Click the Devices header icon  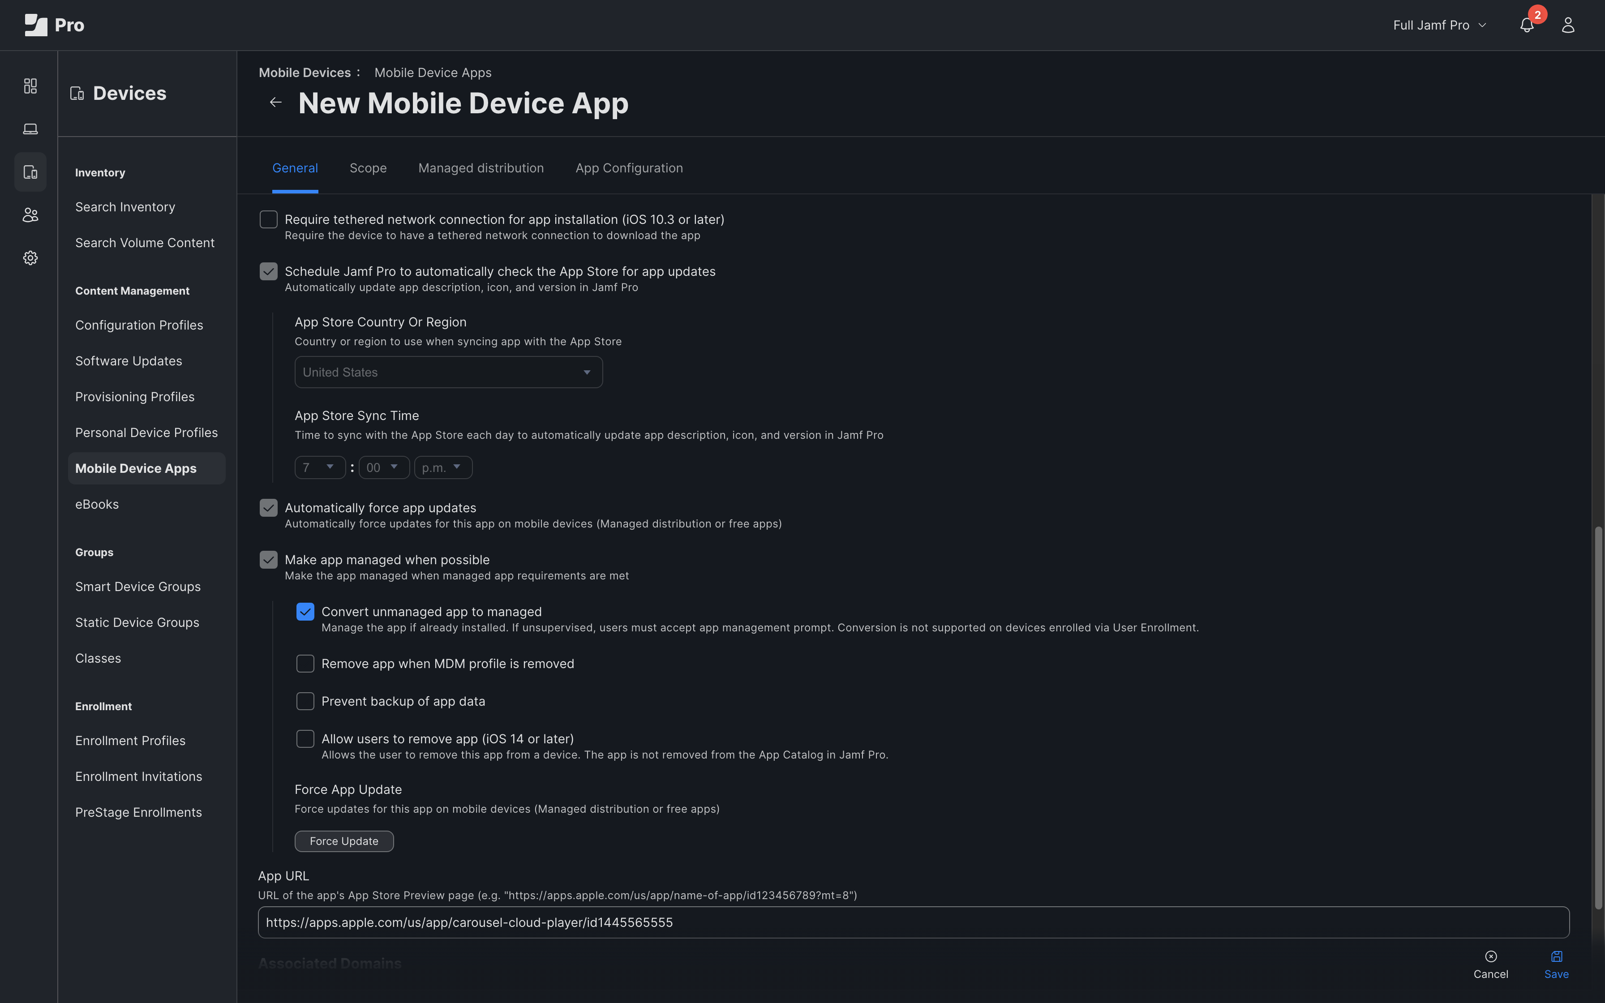click(77, 94)
